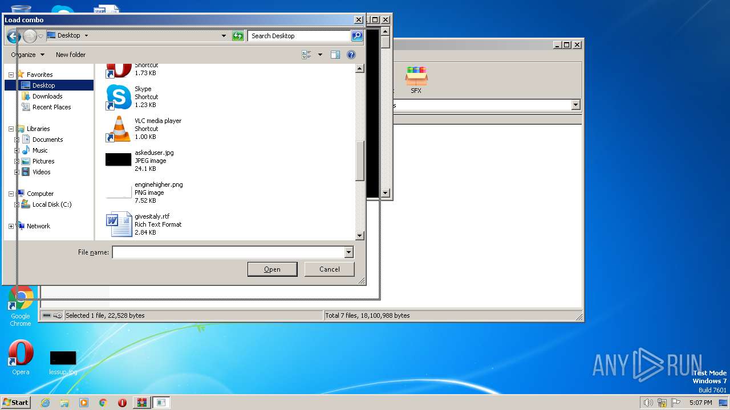The height and width of the screenshot is (410, 730).
Task: Open the address bar history dropdown
Action: click(x=224, y=36)
